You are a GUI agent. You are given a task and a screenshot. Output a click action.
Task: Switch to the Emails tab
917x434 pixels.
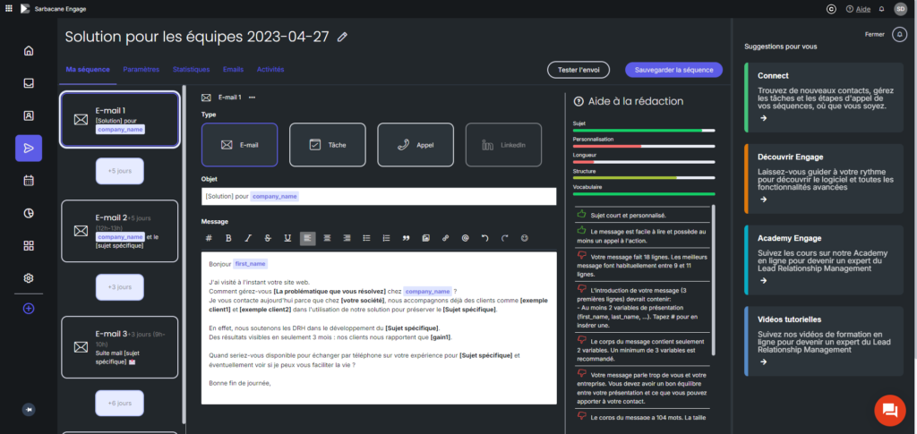234,70
